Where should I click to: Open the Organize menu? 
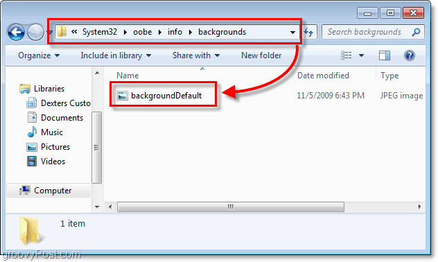pos(39,55)
